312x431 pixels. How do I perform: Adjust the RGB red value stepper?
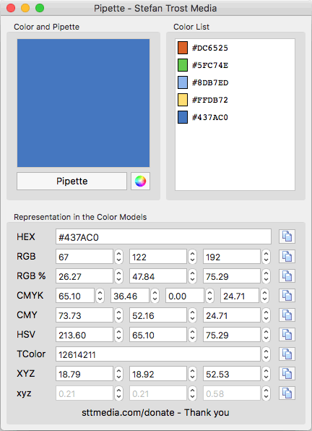point(119,257)
